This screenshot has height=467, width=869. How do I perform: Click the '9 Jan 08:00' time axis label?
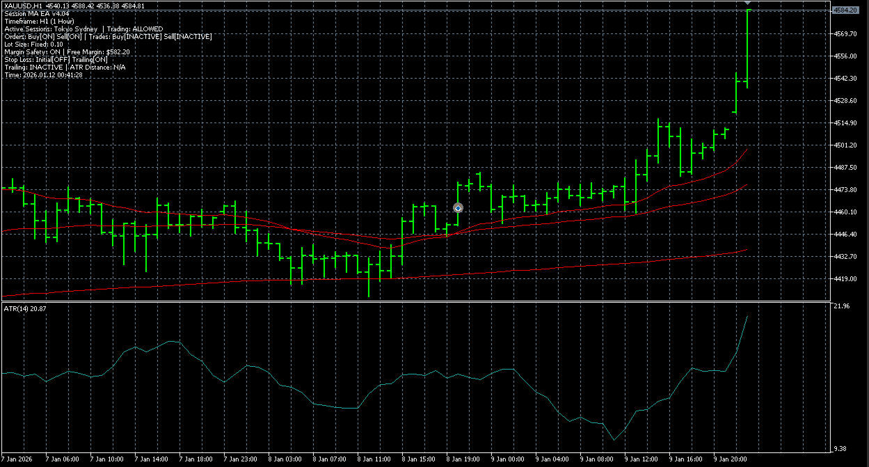click(597, 459)
